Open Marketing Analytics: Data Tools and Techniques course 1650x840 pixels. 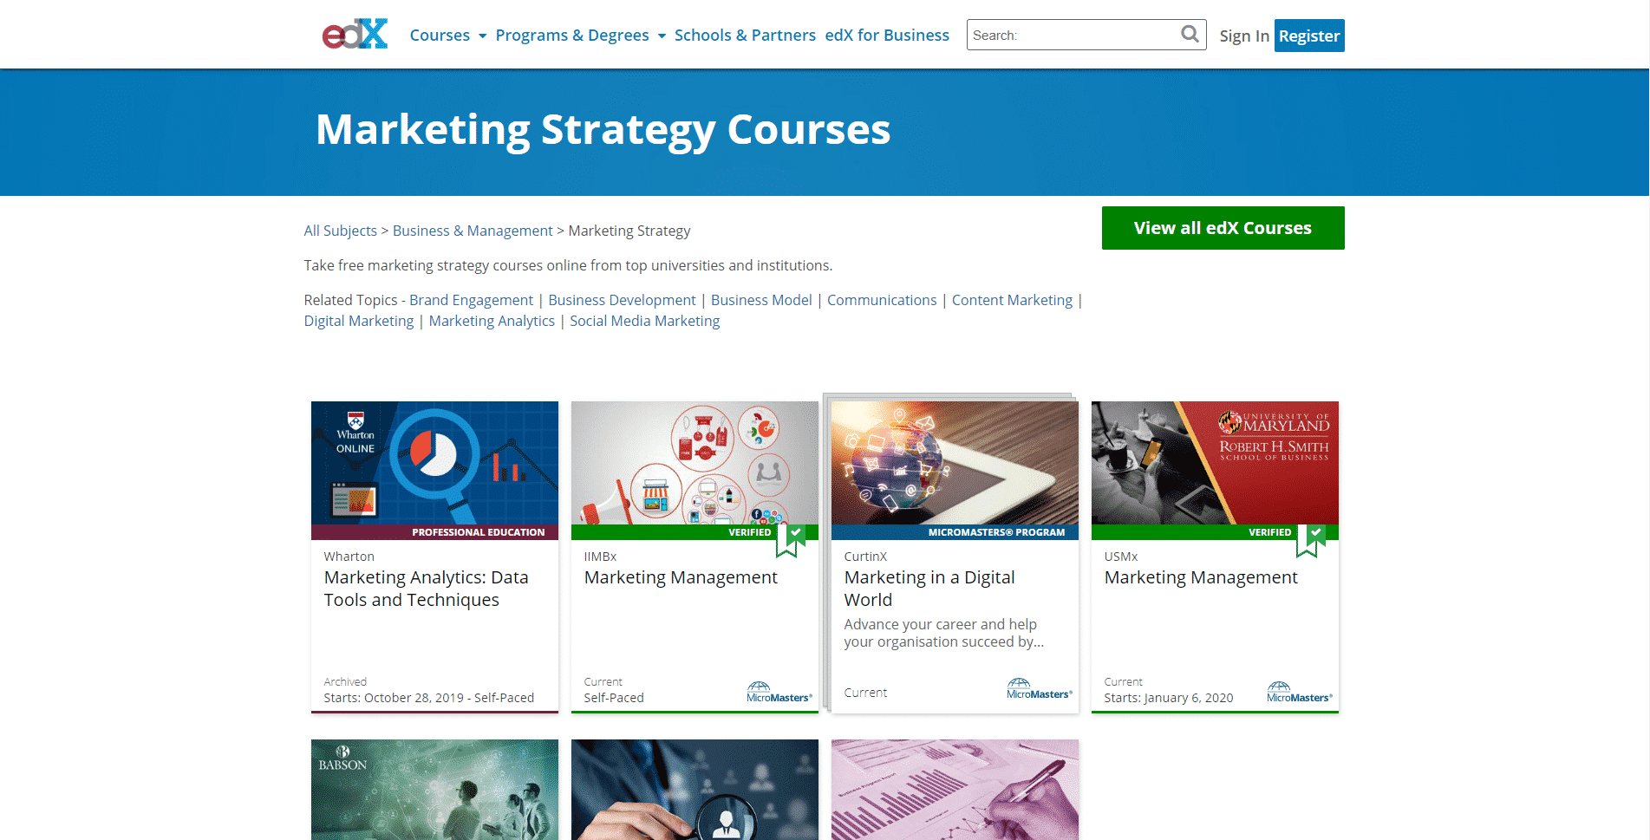coord(426,589)
